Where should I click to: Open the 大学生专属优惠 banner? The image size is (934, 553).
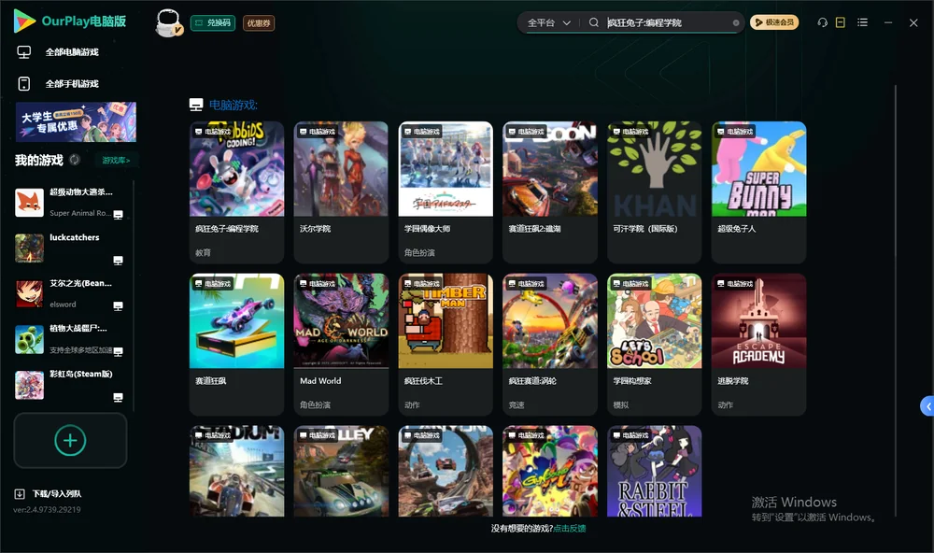point(76,121)
